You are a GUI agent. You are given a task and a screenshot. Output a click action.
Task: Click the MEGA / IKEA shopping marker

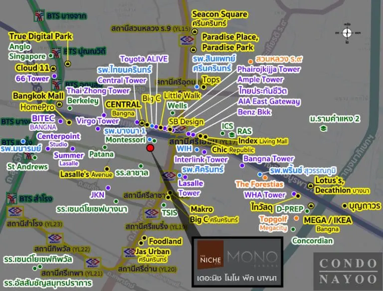(311, 206)
